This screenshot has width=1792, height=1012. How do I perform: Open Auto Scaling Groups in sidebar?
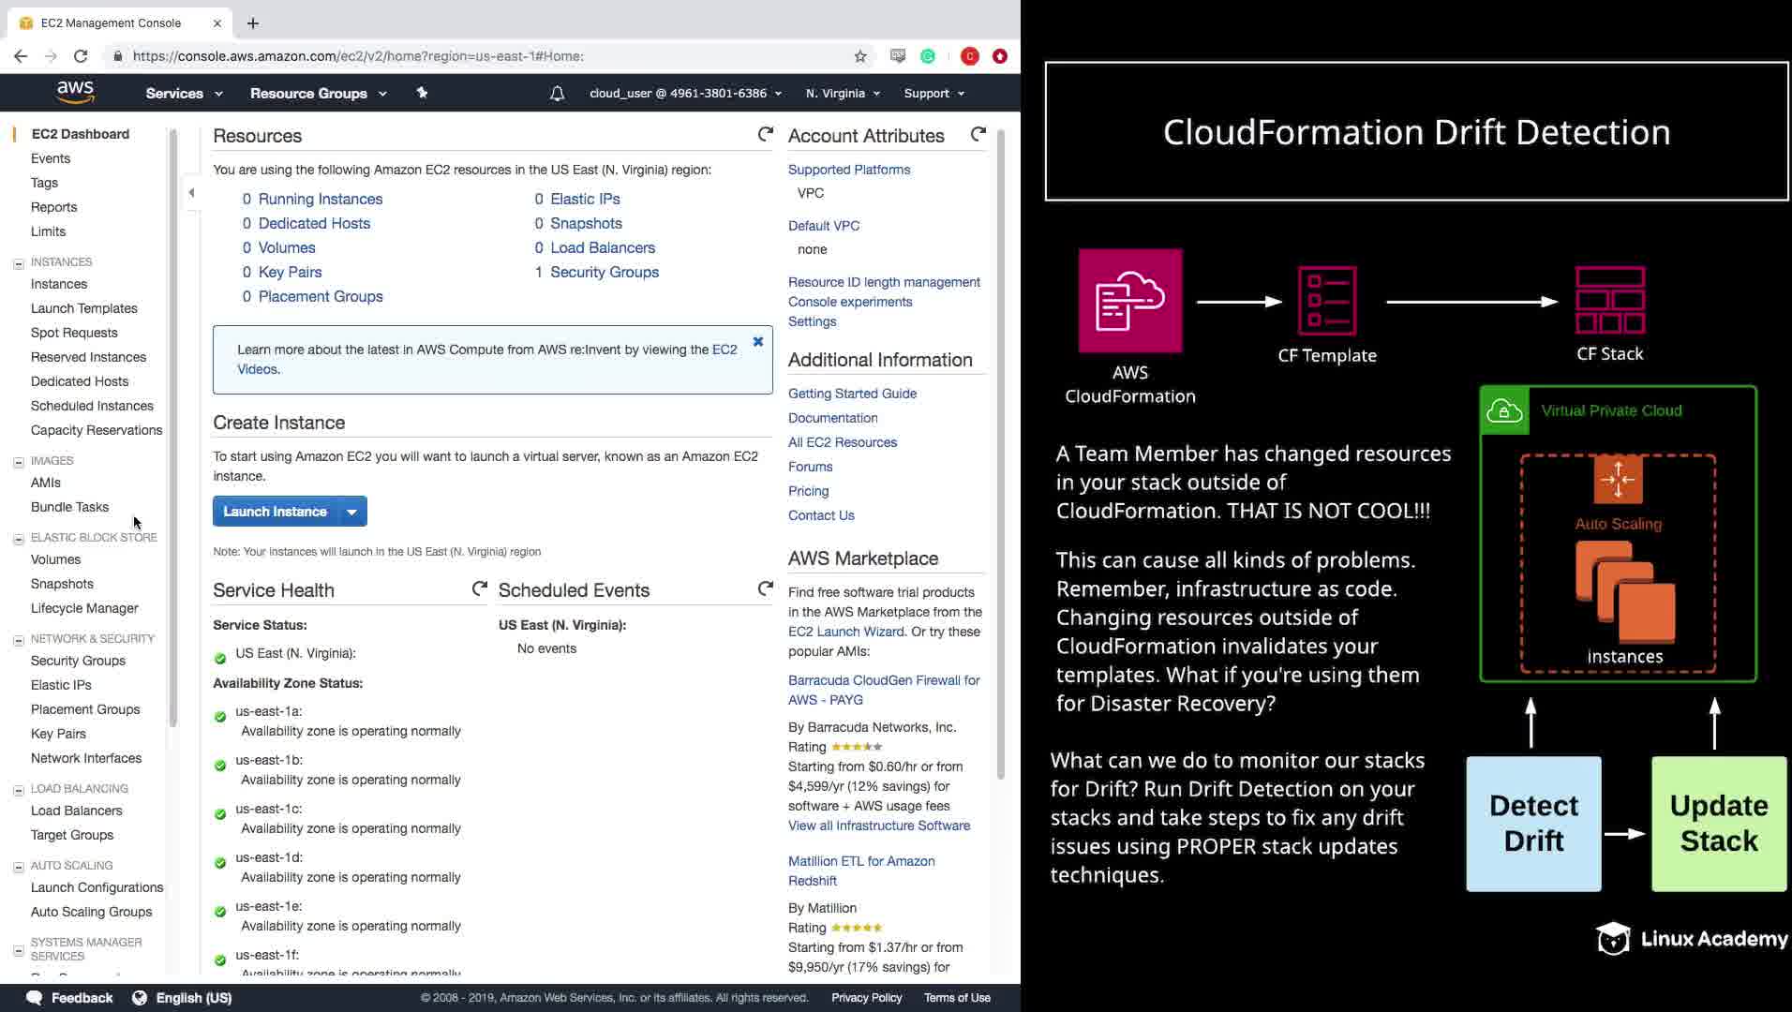coord(91,912)
